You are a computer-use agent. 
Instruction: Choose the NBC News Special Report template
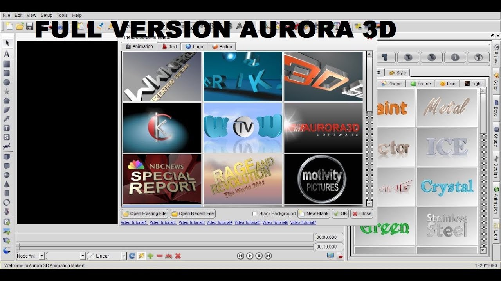[x=162, y=179]
